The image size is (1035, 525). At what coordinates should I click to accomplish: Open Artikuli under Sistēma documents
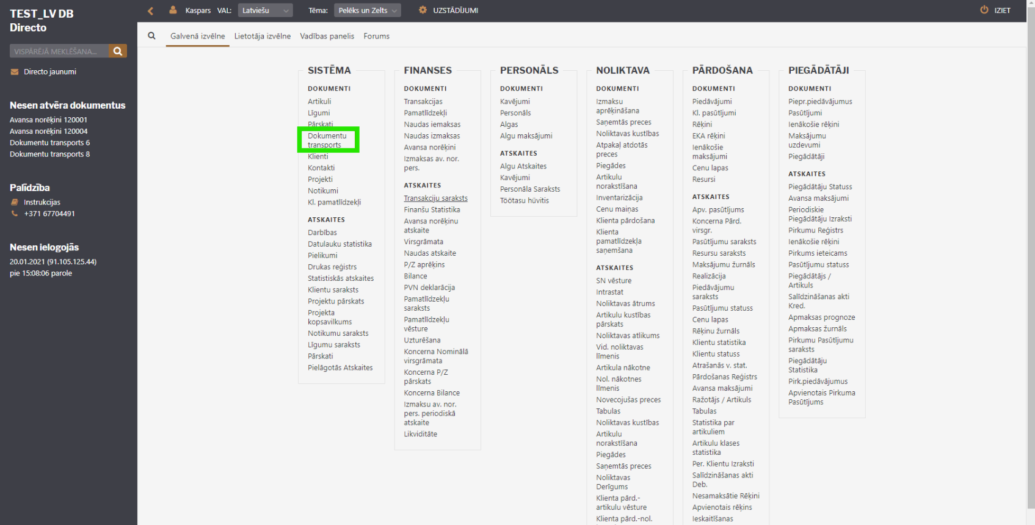319,101
